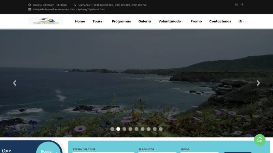Select the fifth carousel dot
Image resolution: width=273 pixels, height=153 pixels.
click(136, 129)
